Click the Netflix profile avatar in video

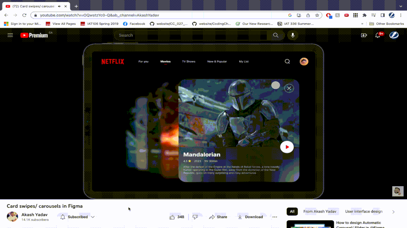tap(304, 61)
